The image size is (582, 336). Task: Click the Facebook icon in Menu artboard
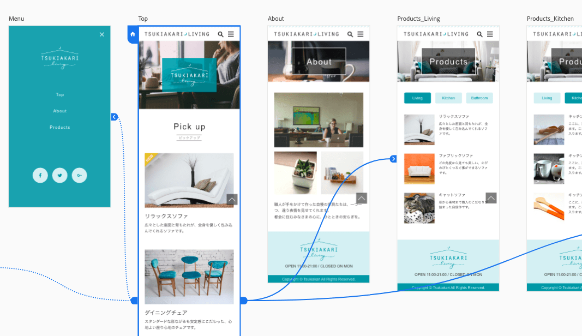pyautogui.click(x=40, y=175)
